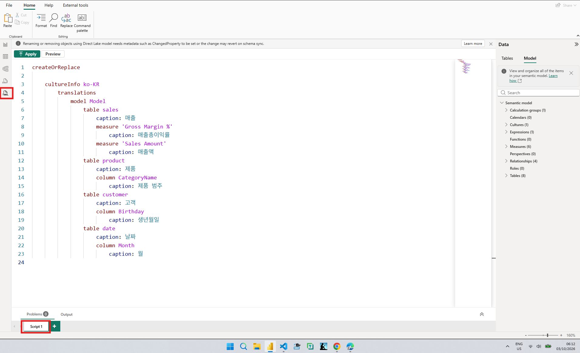The height and width of the screenshot is (353, 580).
Task: Open Google Chrome from taskbar
Action: point(337,346)
